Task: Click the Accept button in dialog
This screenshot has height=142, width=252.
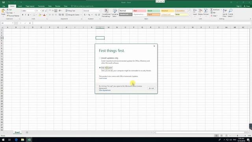Action: click(x=151, y=88)
